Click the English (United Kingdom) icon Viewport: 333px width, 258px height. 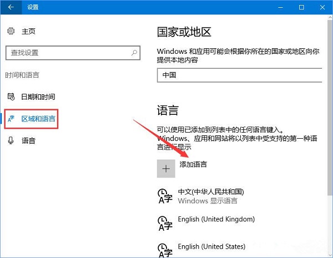[x=165, y=223]
